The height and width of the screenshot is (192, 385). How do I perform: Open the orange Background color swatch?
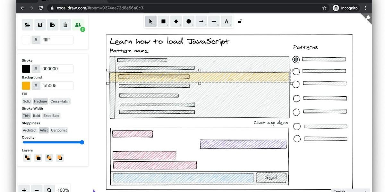coord(26,86)
